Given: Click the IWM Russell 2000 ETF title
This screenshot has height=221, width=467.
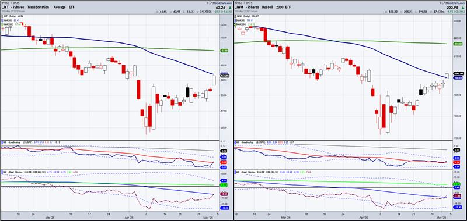Looking at the screenshot, I should [264, 7].
